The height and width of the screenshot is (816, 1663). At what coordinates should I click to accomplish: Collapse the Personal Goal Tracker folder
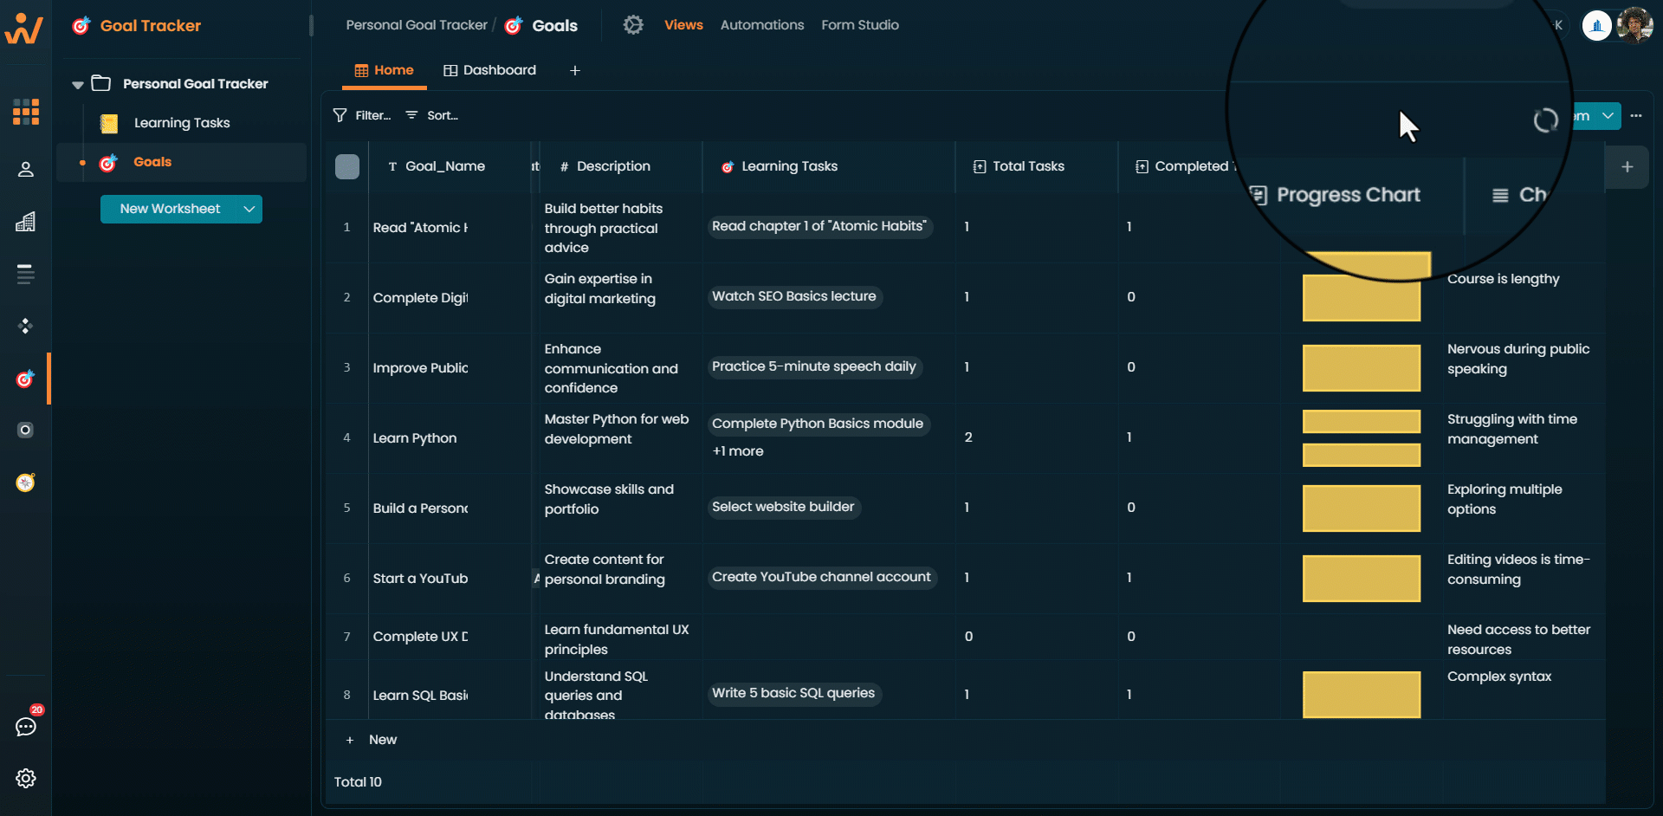coord(78,84)
